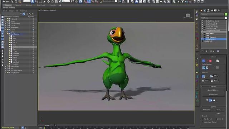
Task: Toggle the bulb for the Skin modifier
Action: (203, 35)
